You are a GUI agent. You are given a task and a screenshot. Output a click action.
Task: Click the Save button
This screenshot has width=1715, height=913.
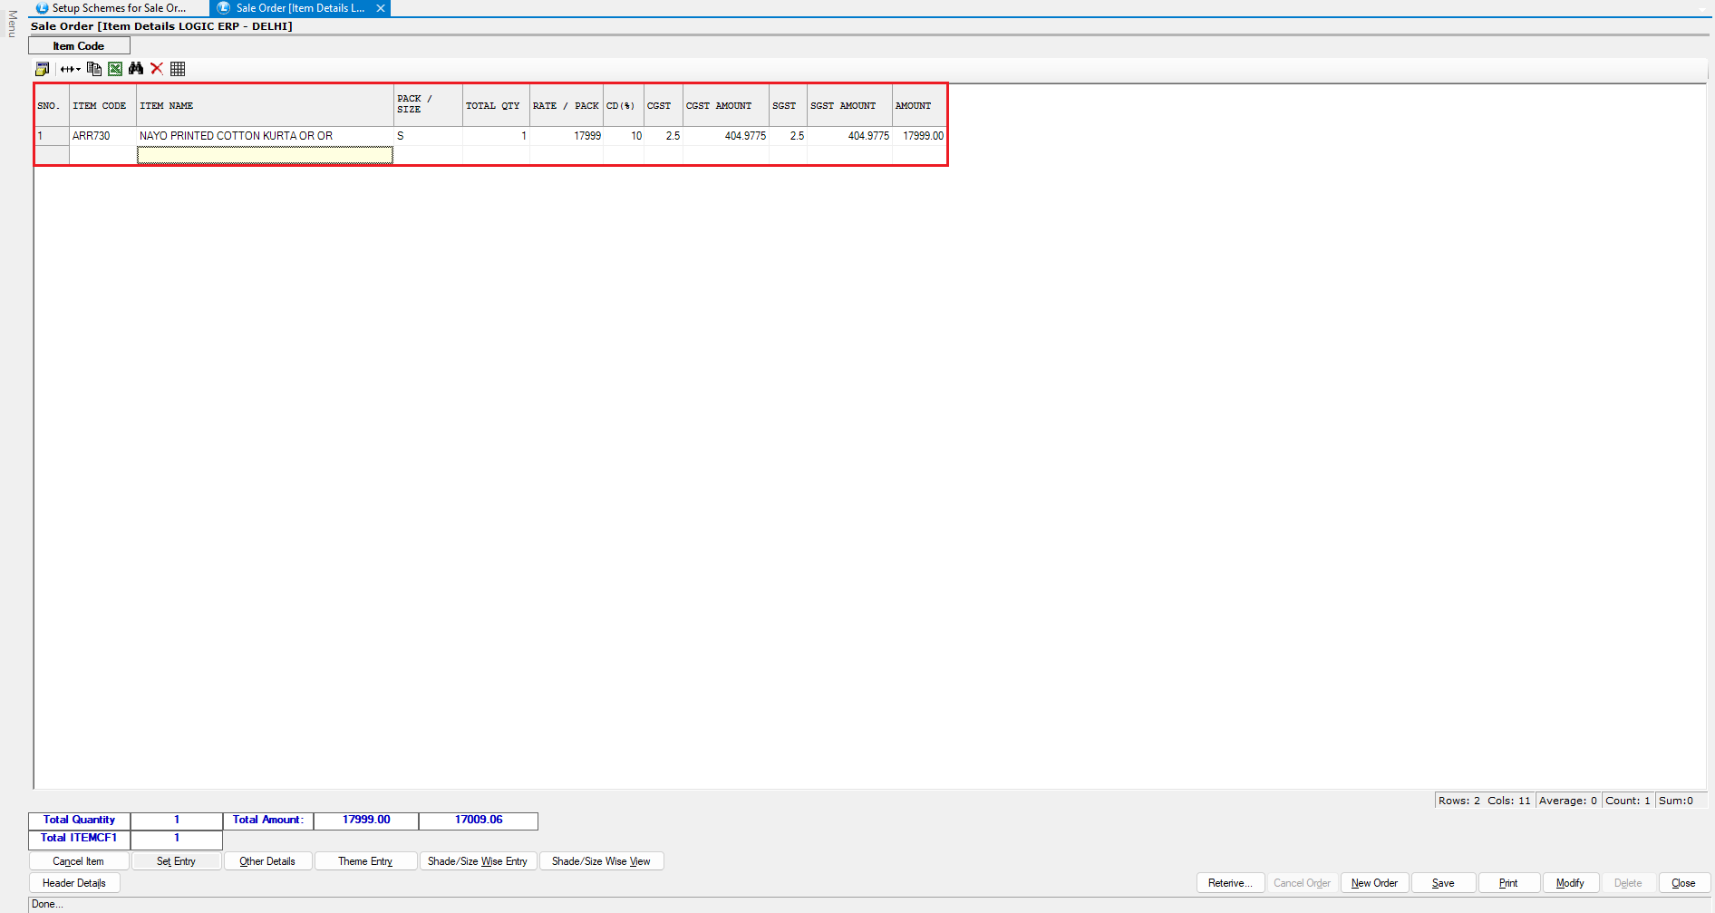[1443, 883]
